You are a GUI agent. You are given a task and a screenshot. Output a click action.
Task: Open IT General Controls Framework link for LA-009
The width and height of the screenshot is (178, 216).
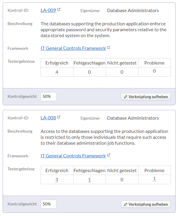pos(73,48)
